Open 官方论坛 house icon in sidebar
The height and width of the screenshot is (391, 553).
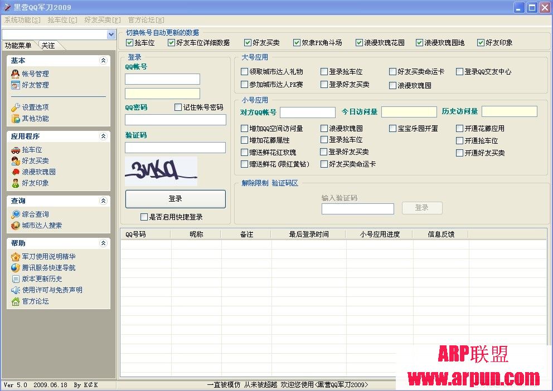pos(15,301)
